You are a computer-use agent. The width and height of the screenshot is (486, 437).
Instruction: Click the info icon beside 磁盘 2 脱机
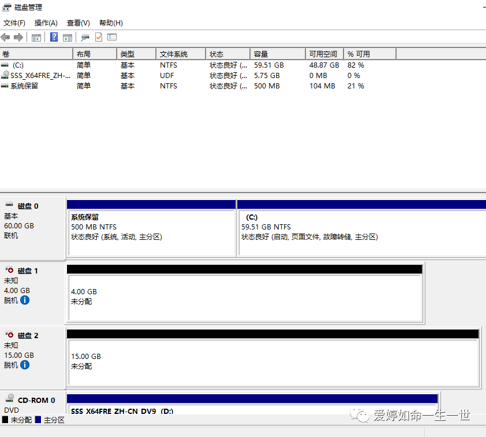(x=25, y=365)
